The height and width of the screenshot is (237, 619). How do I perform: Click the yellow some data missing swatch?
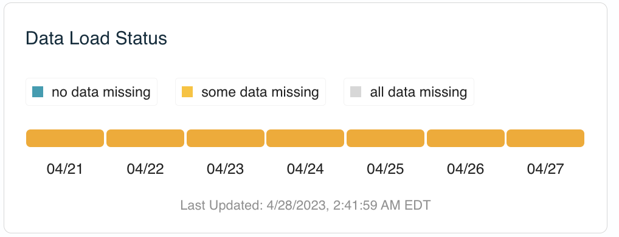click(187, 92)
